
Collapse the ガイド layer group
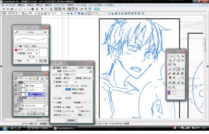click(x=15, y=102)
